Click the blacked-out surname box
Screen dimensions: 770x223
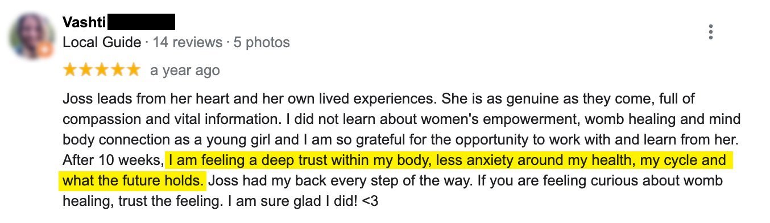point(140,22)
